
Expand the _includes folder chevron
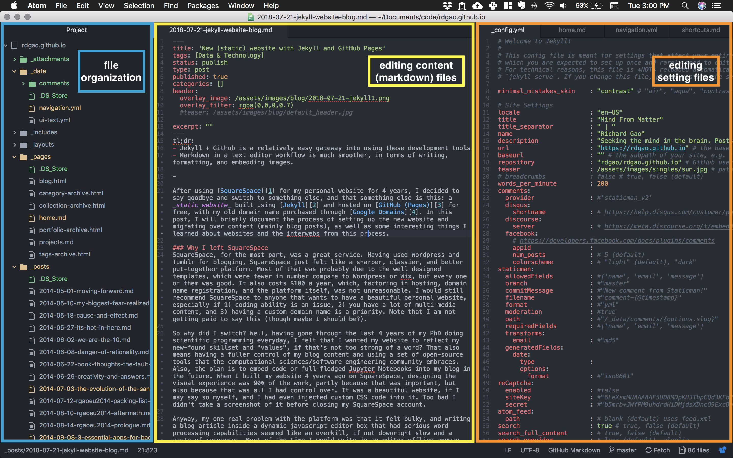tap(15, 132)
